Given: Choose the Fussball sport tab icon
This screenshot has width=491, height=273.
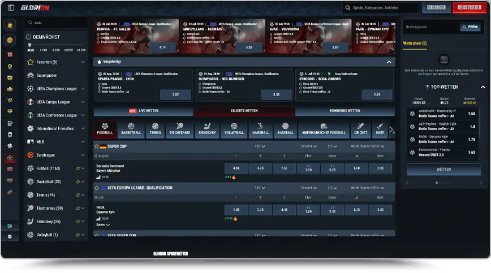Looking at the screenshot, I should click(x=105, y=126).
